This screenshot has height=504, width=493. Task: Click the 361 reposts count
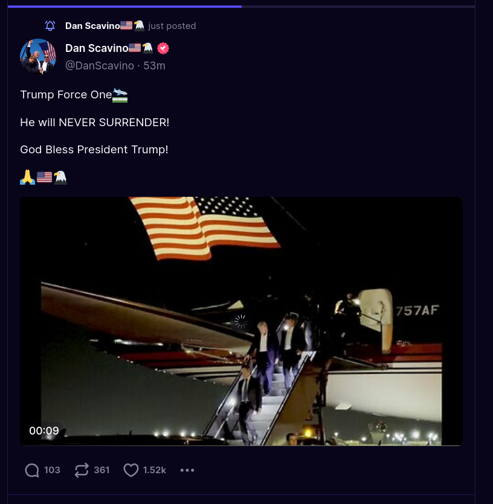point(101,470)
